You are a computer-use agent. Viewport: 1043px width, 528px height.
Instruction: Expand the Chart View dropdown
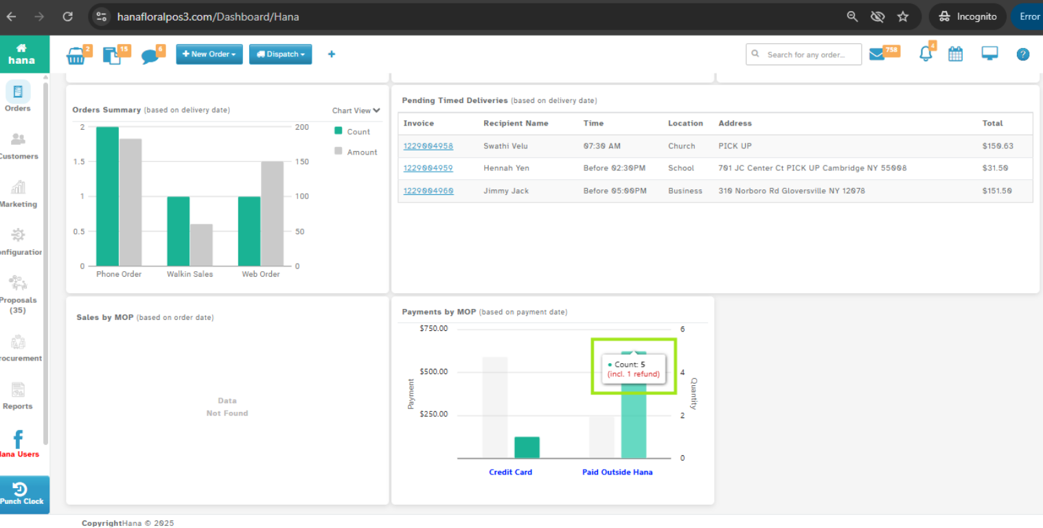pyautogui.click(x=356, y=111)
